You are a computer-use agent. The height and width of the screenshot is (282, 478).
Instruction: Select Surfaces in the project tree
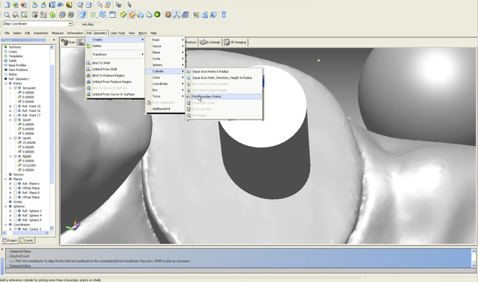[x=14, y=46]
